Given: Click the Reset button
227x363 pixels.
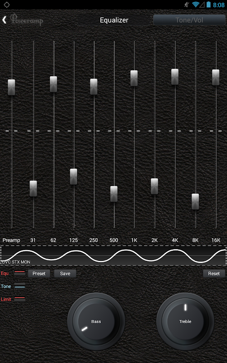Looking at the screenshot, I should pyautogui.click(x=214, y=274).
